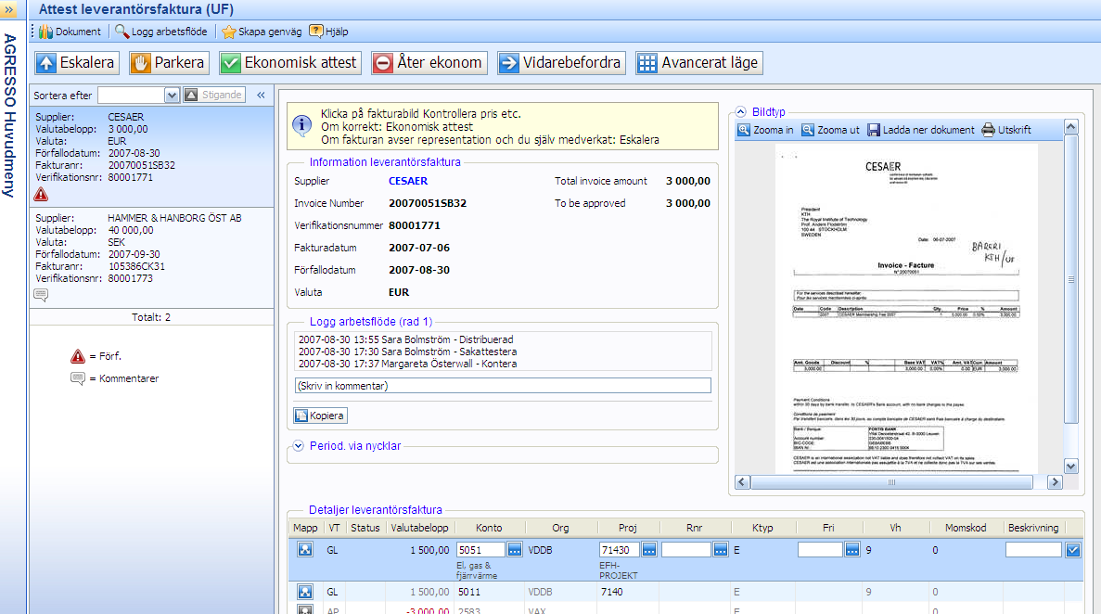Screen dimensions: 1101x614
Task: Click the log entry 'Margareta Österwall - Kontera'
Action: point(407,364)
